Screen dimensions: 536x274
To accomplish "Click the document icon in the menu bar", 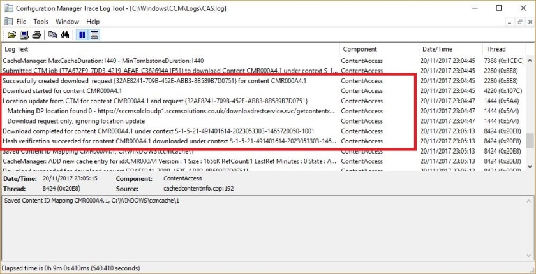I will (8, 22).
